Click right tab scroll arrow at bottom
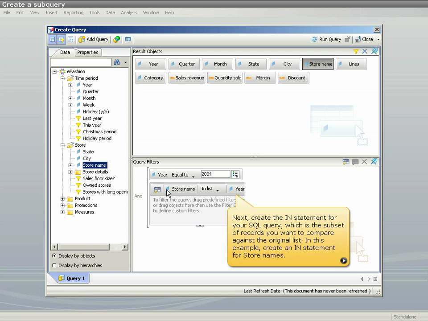This screenshot has height=321, width=428. coord(369,279)
